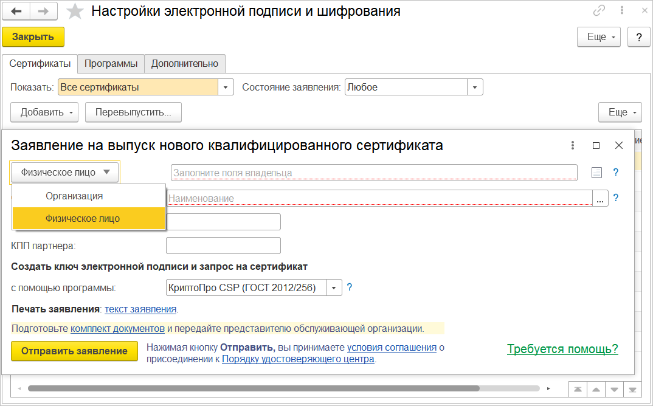Open the owner fields form icon
Viewport: 653px width, 406px height.
pos(597,173)
